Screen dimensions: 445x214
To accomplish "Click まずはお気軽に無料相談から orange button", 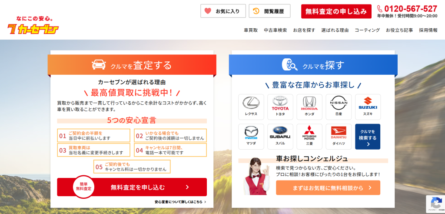I will pos(328,188).
